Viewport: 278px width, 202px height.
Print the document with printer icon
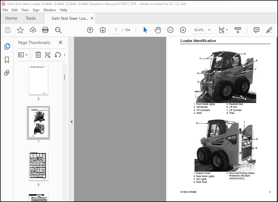click(45, 30)
